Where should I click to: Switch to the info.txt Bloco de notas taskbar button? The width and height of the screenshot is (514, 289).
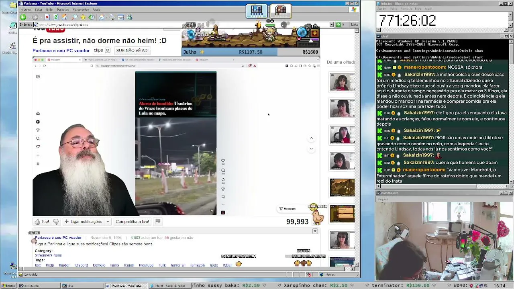point(169,286)
